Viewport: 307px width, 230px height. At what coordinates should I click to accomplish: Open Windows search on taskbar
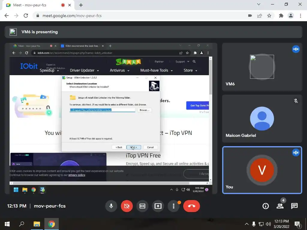pos(22,224)
